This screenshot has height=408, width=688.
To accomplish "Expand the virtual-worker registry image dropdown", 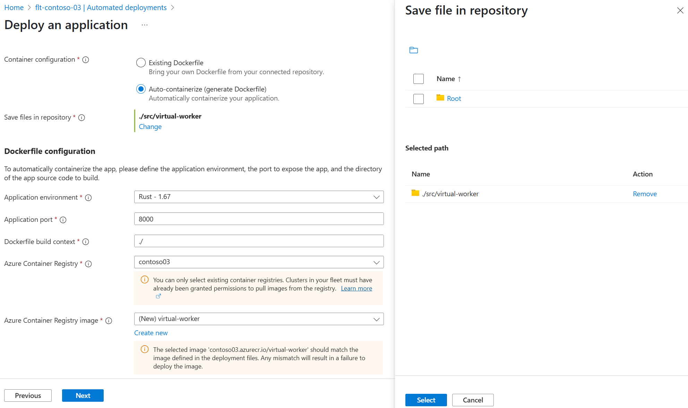I will click(259, 319).
